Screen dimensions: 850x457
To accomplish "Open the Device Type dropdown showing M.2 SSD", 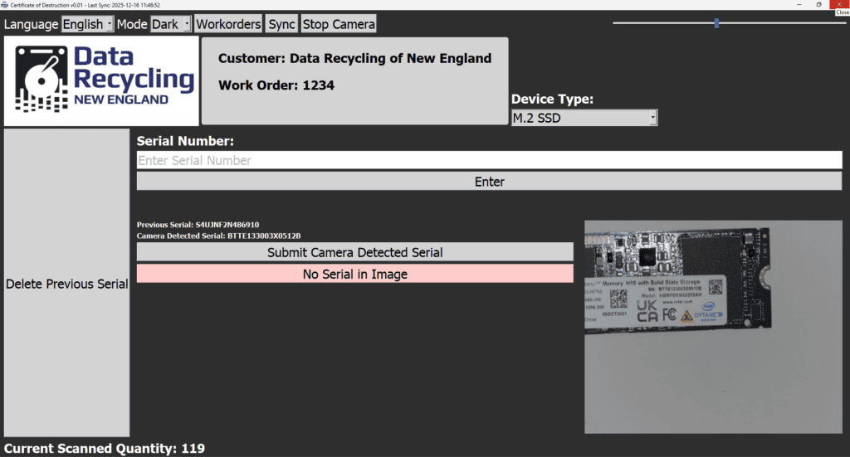I will pyautogui.click(x=584, y=119).
